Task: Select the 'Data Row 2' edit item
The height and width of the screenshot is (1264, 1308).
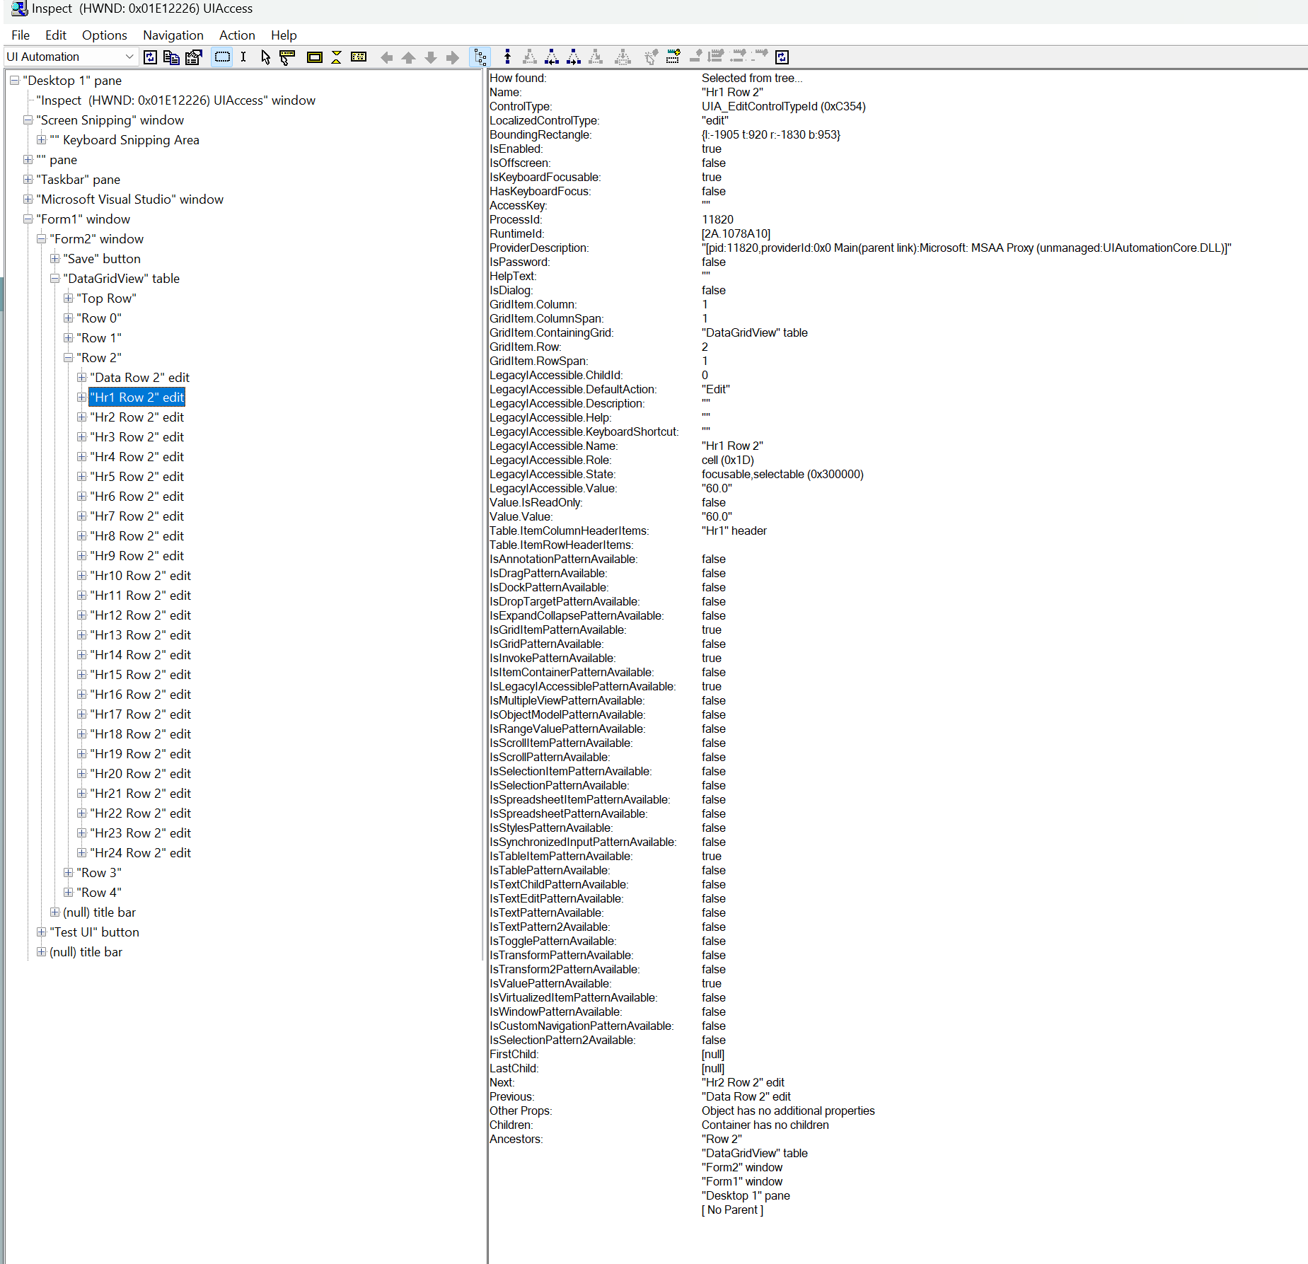Action: click(139, 377)
